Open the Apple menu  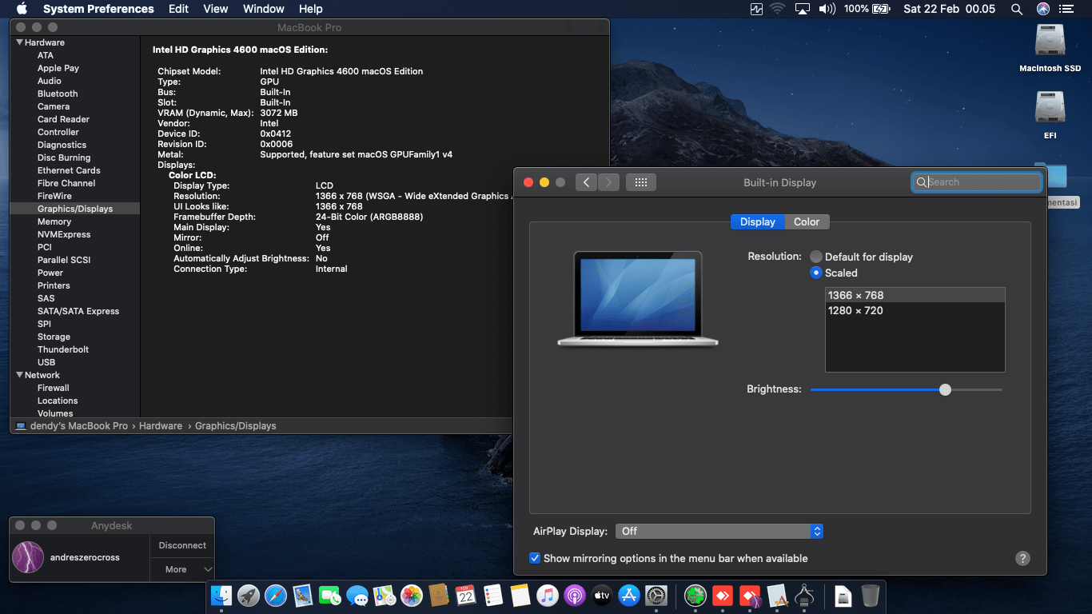click(22, 9)
